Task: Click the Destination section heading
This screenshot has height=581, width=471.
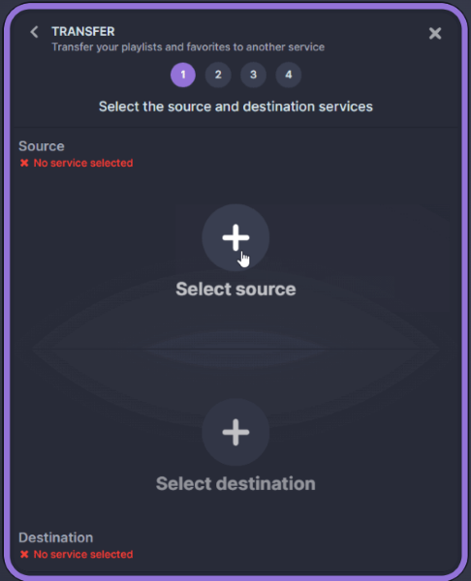Action: pos(56,537)
